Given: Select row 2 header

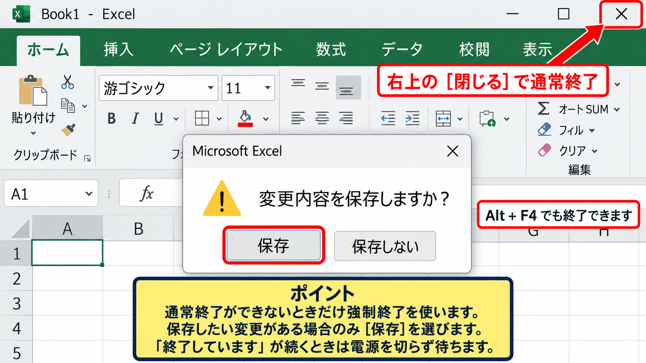Looking at the screenshot, I should pos(16,278).
